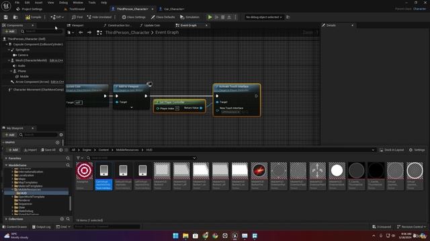Click the Activate Touch Interface node title

pyautogui.click(x=234, y=86)
